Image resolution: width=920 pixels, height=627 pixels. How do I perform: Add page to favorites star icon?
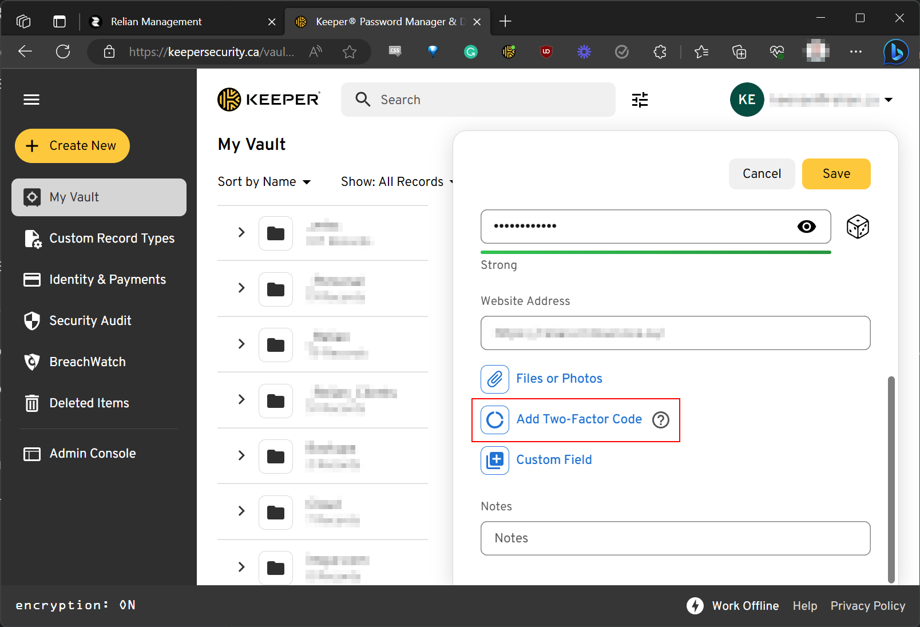pos(350,52)
